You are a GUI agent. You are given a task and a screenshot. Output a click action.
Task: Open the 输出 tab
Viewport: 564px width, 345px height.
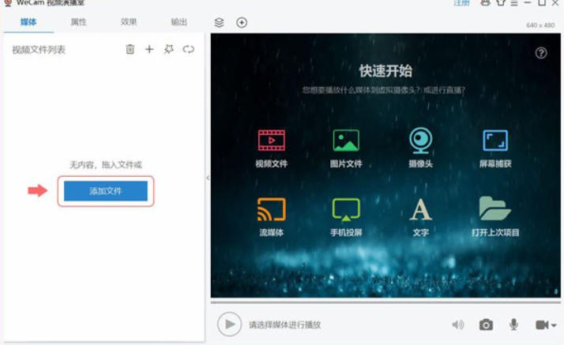[179, 22]
